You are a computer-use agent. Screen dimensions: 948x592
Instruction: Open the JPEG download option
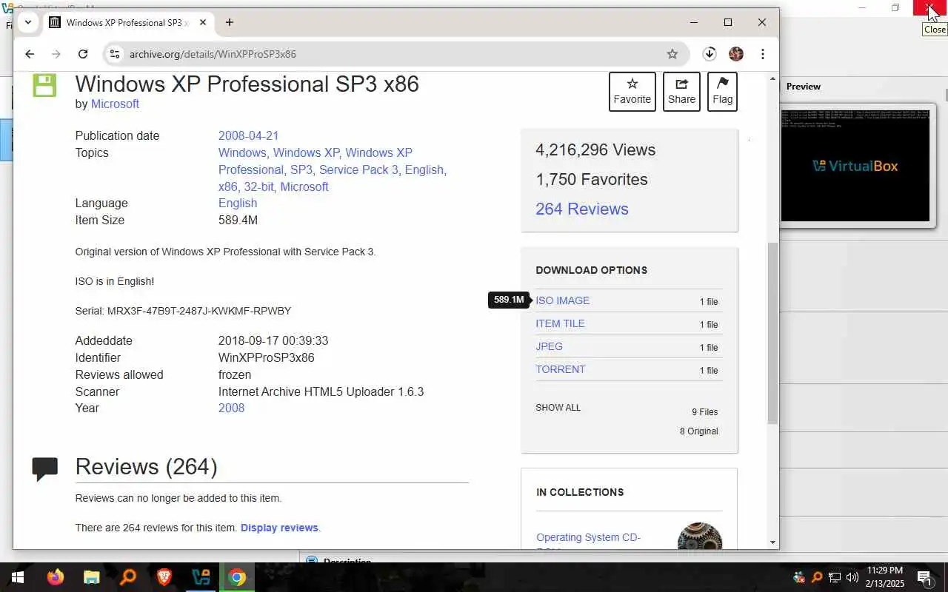pyautogui.click(x=549, y=347)
